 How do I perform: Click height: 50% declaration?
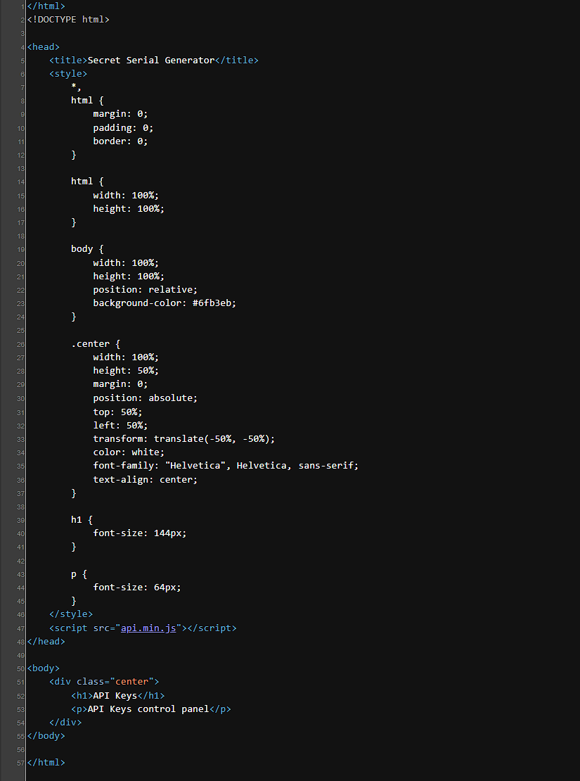click(x=126, y=371)
